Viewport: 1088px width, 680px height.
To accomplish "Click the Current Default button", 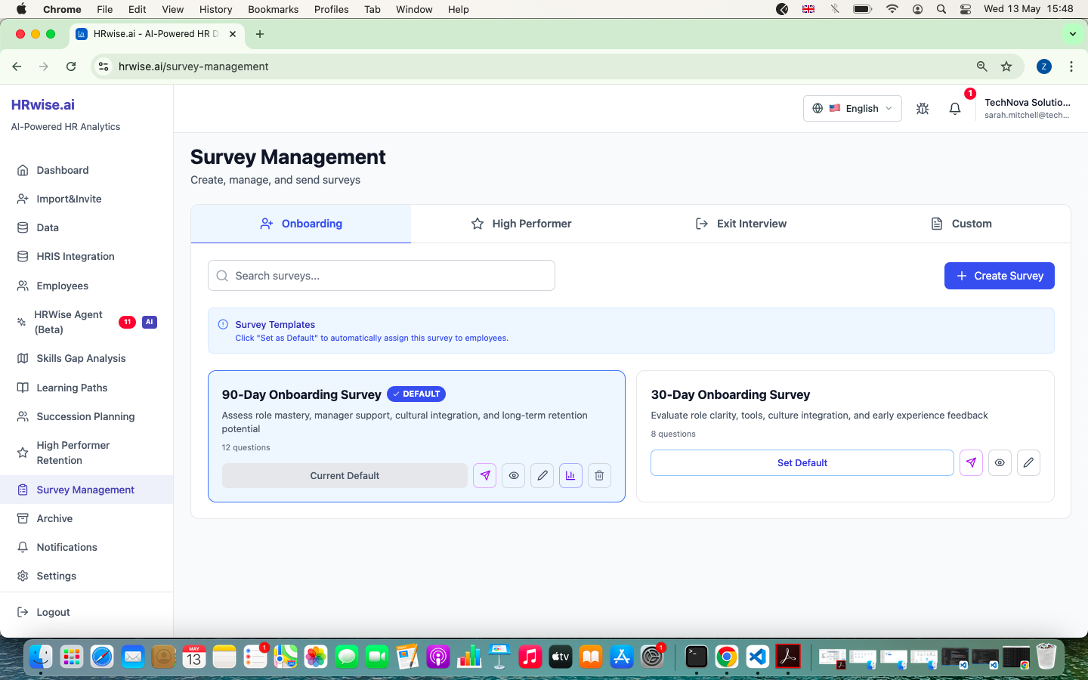I will [x=345, y=476].
